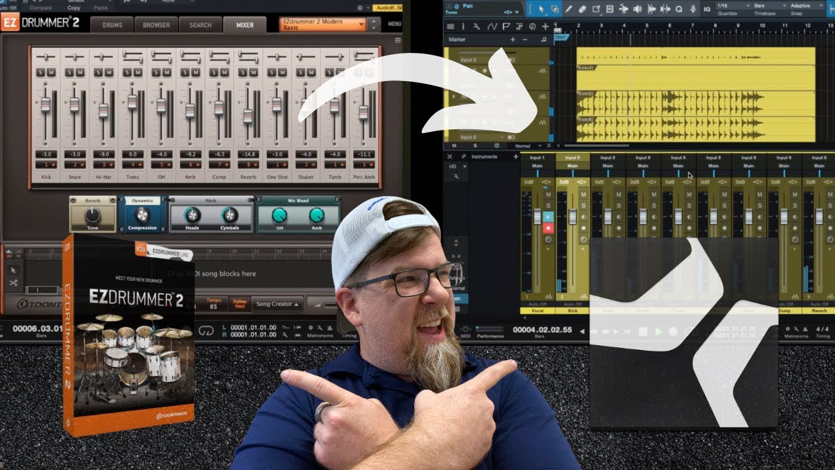
Task: Click the Start marker on the timeline
Action: pos(560,37)
